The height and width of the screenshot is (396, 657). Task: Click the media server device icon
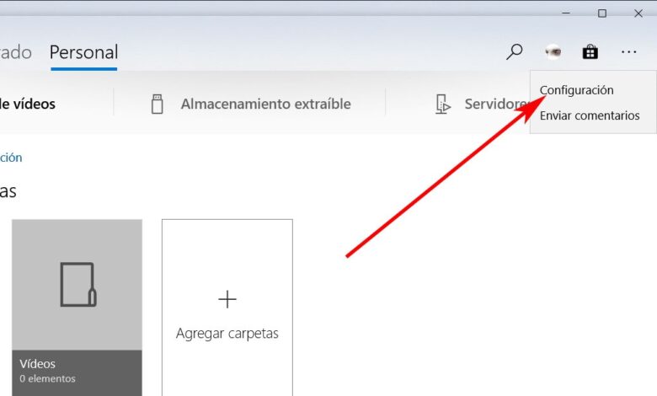pos(442,104)
